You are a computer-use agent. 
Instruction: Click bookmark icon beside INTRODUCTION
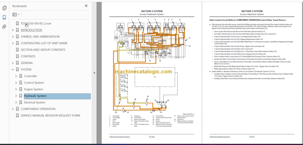17,30
